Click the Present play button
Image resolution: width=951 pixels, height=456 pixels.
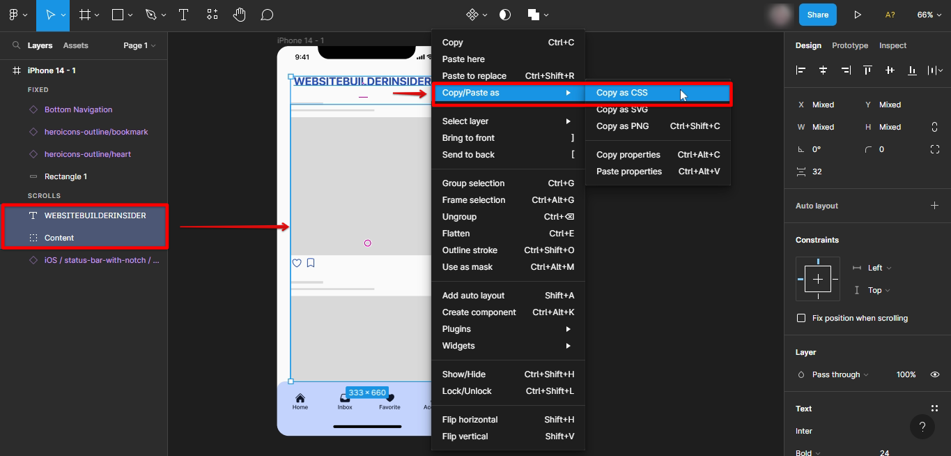point(858,15)
